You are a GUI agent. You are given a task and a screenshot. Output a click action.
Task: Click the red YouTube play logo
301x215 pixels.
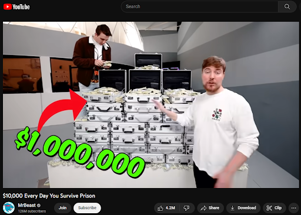pos(8,7)
